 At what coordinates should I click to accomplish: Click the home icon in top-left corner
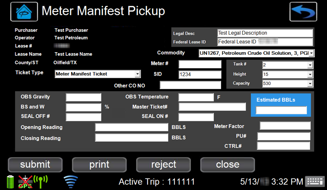(x=24, y=12)
